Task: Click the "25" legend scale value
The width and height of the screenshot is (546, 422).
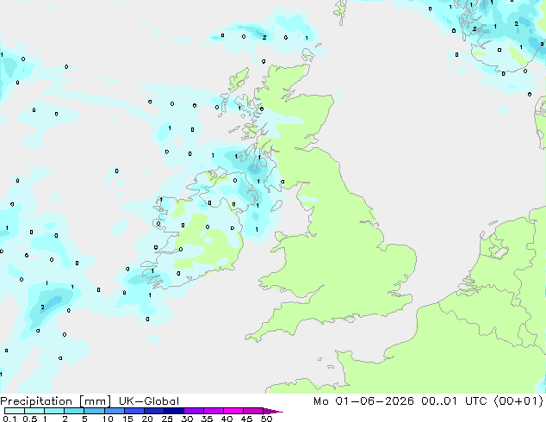Action: click(167, 419)
